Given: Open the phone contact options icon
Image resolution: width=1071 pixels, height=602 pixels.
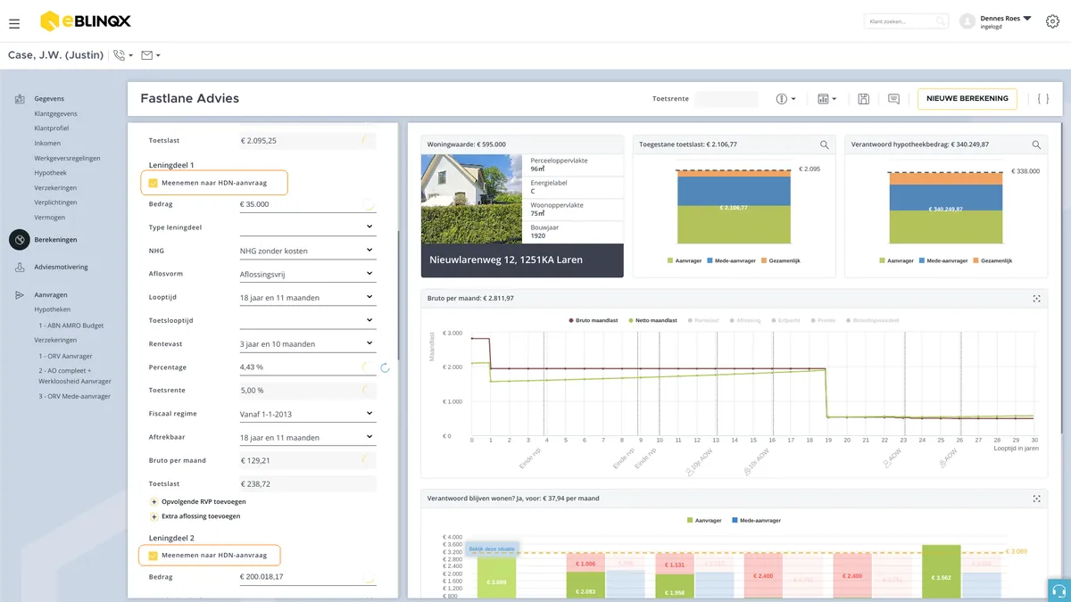Looking at the screenshot, I should tap(120, 55).
